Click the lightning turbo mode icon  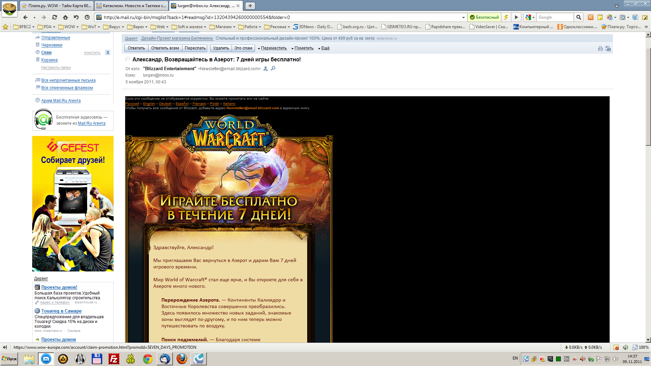(506, 17)
